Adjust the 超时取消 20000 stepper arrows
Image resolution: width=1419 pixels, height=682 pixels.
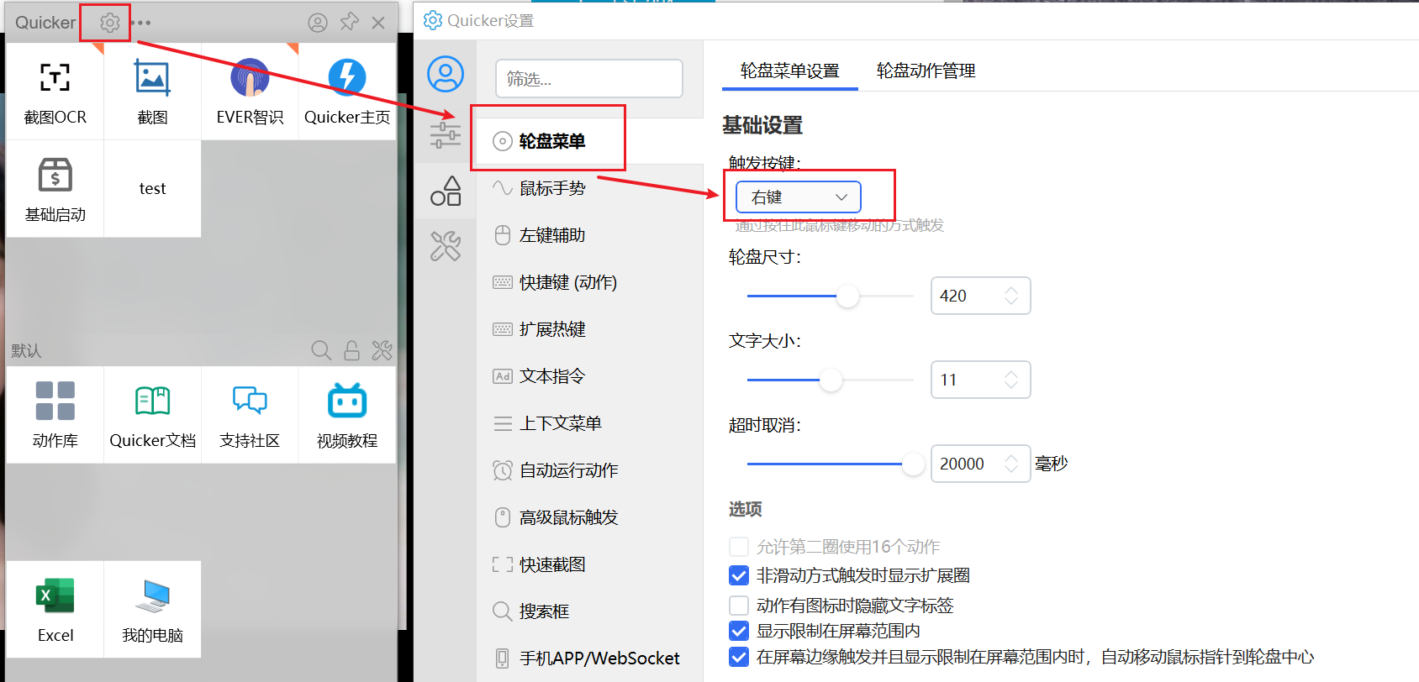(1011, 464)
